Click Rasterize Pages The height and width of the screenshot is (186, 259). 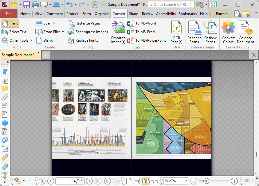[x=84, y=23]
